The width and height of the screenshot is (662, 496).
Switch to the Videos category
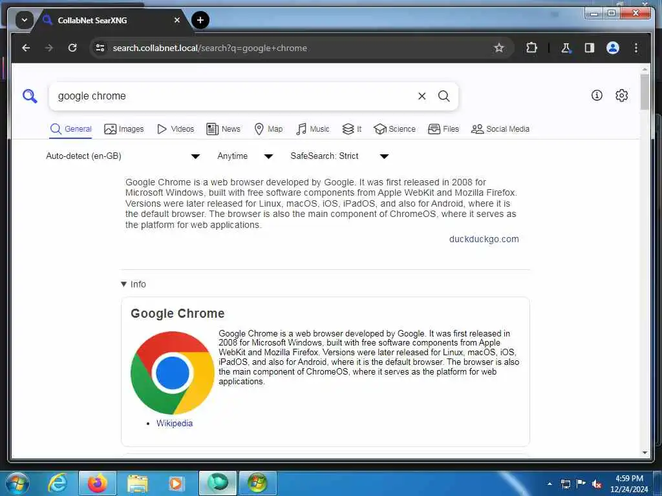[175, 129]
